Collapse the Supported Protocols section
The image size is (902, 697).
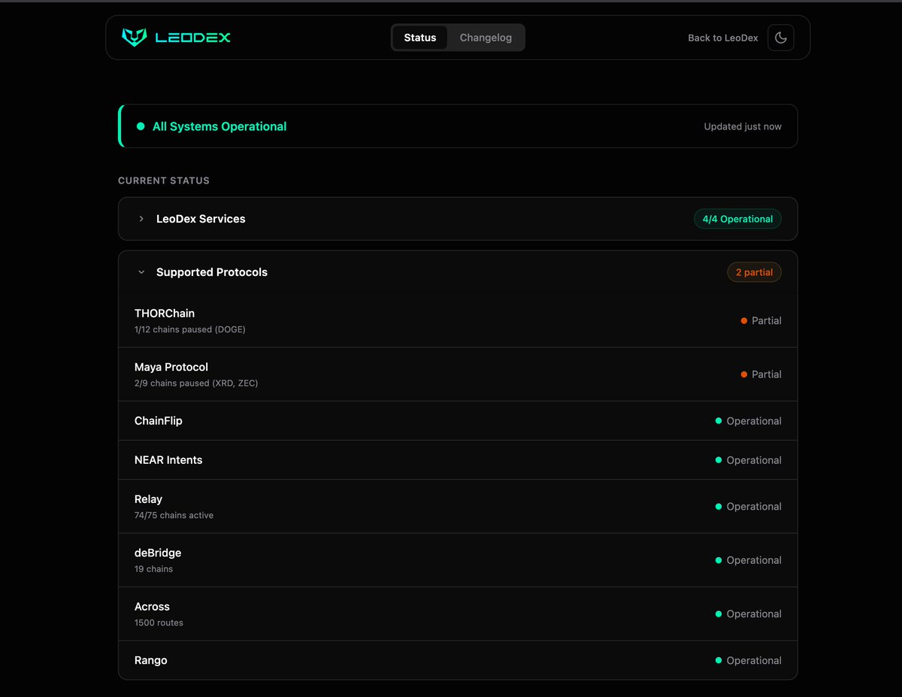click(x=458, y=272)
